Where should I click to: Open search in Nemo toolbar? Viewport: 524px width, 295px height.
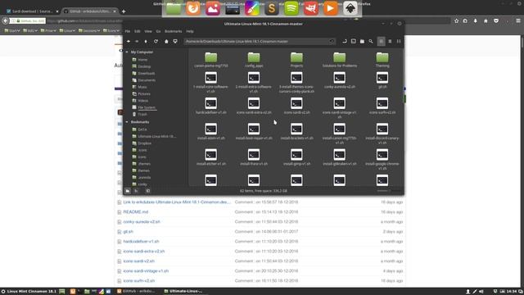point(371,42)
